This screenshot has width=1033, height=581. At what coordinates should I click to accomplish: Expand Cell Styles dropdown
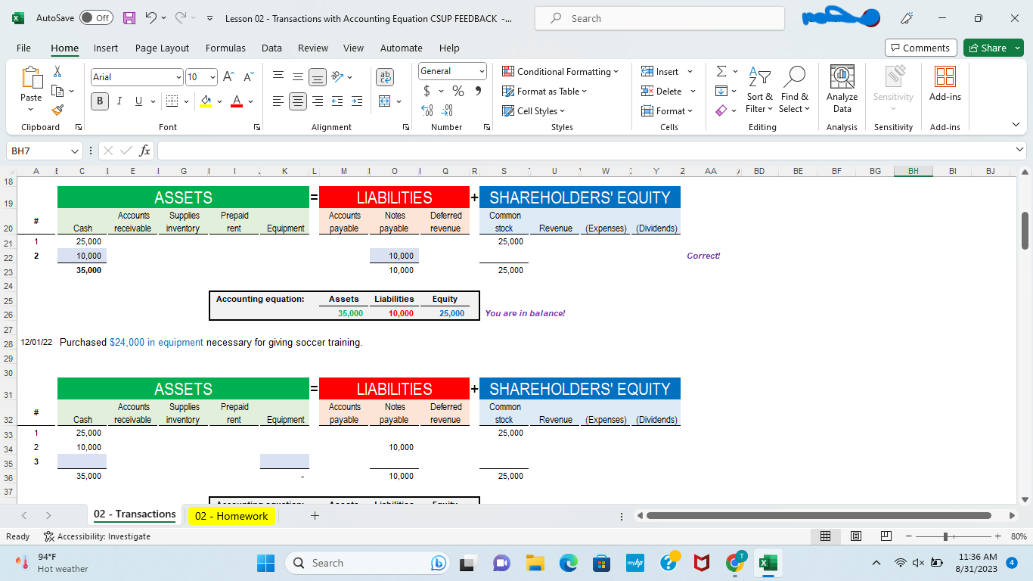coord(535,111)
